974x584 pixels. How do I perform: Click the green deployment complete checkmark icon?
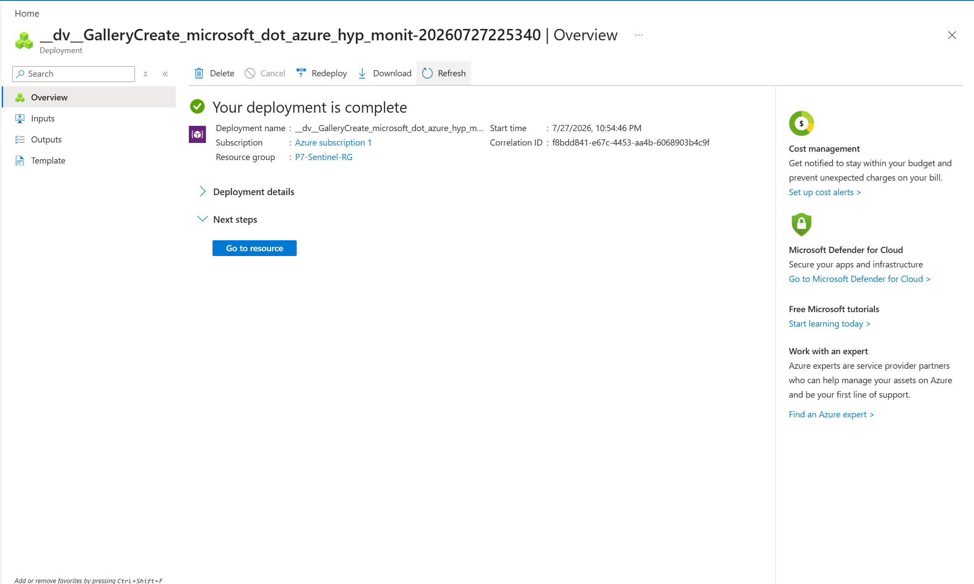tap(197, 106)
